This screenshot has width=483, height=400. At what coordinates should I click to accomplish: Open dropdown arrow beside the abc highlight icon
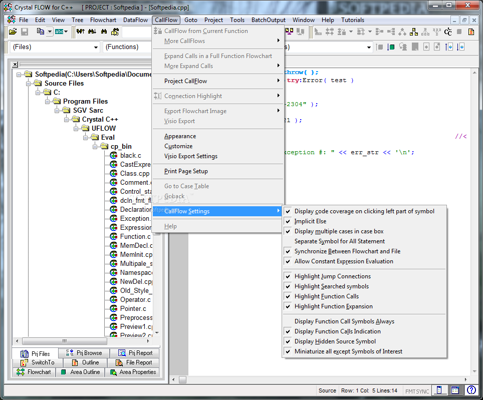point(66,32)
